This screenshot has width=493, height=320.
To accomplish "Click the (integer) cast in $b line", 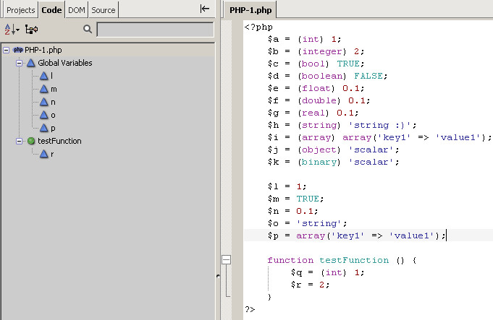I will click(x=321, y=51).
